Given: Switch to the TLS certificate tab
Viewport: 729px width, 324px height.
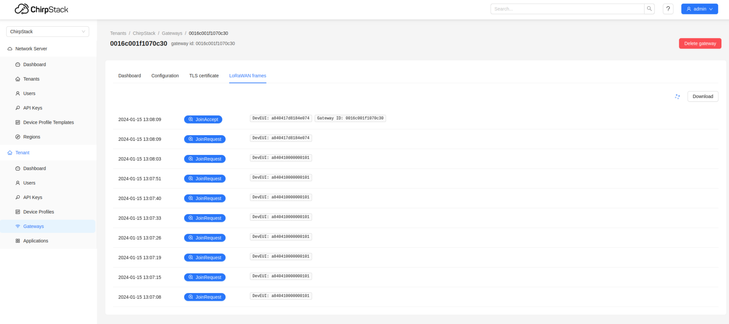Looking at the screenshot, I should 204,76.
